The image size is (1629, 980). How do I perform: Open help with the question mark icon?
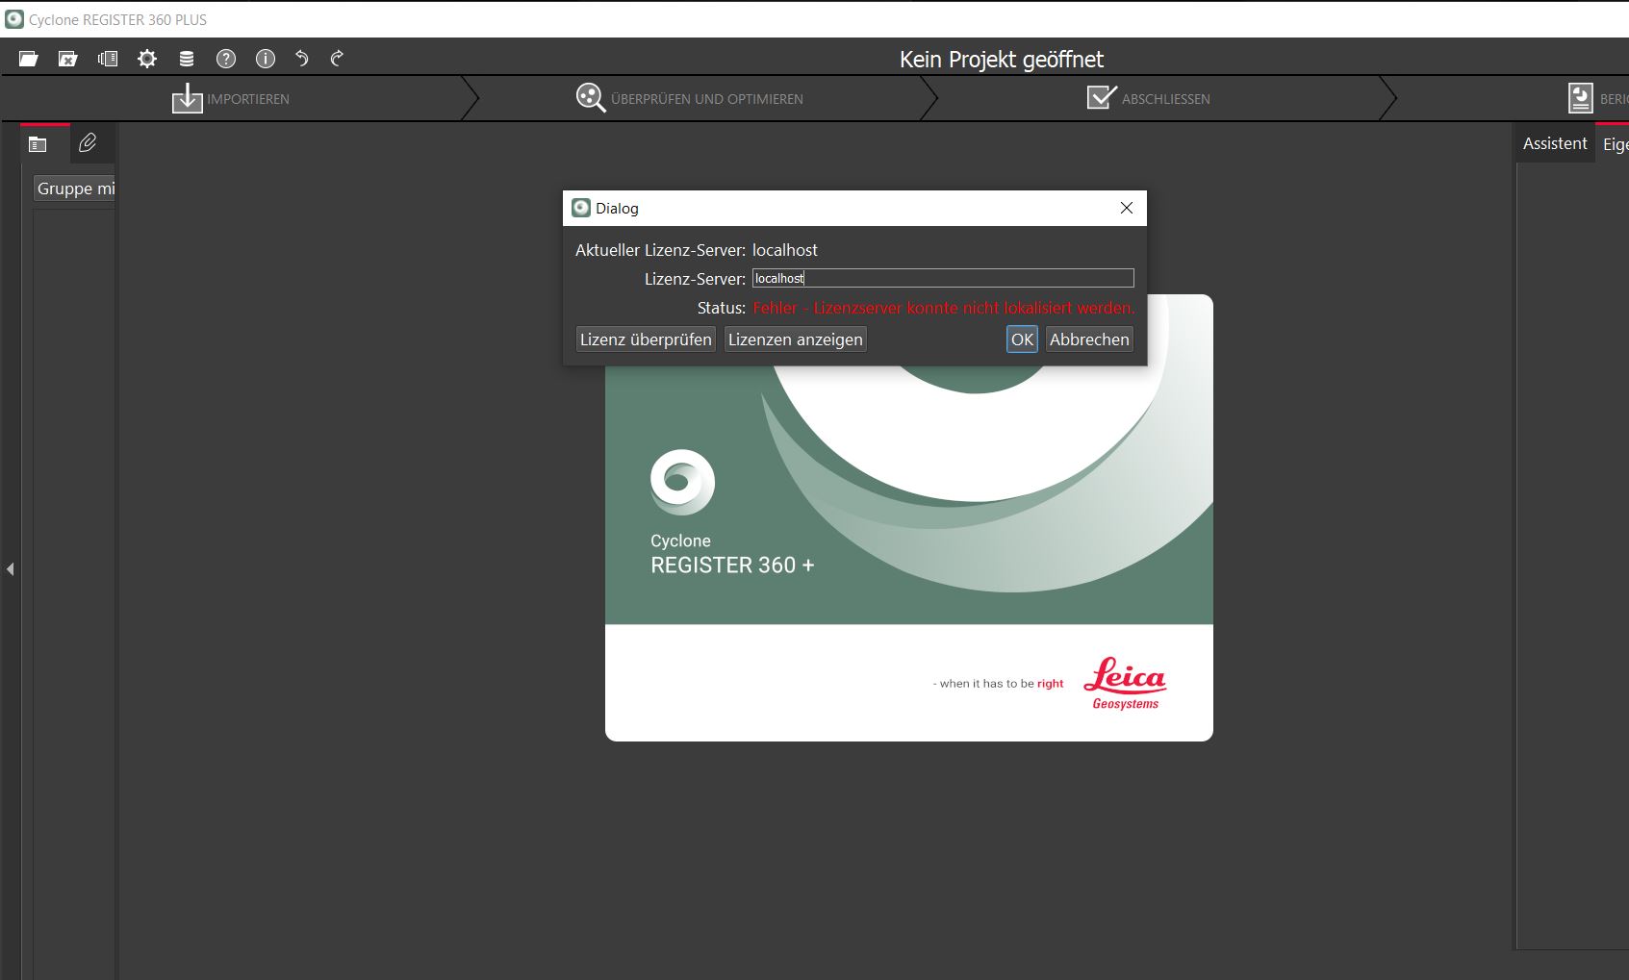(x=226, y=59)
